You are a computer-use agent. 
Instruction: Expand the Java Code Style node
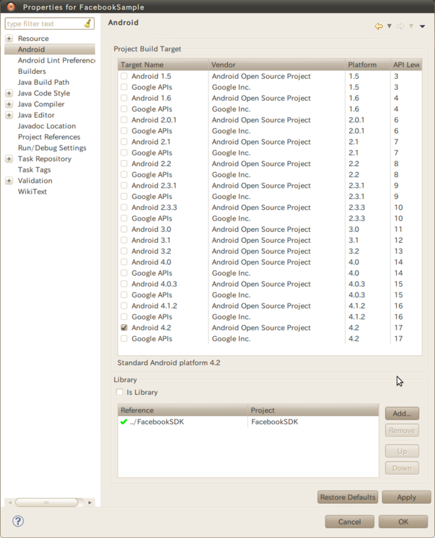click(9, 93)
